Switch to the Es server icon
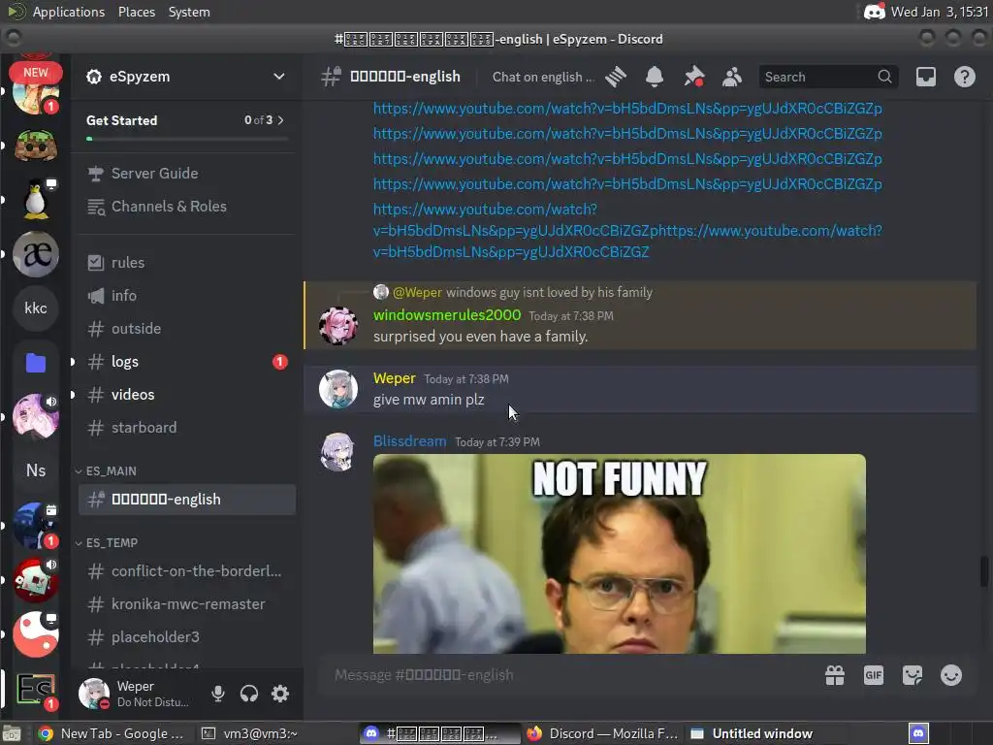 tap(36, 689)
